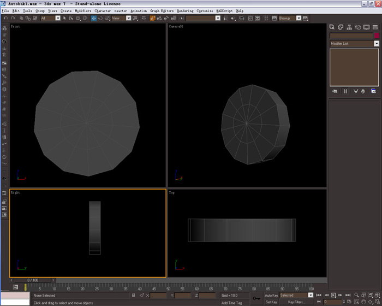Pick the Rectangular Selection Region tool

[78, 18]
